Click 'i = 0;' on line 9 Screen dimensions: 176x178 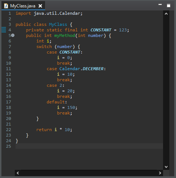[x=65, y=58]
